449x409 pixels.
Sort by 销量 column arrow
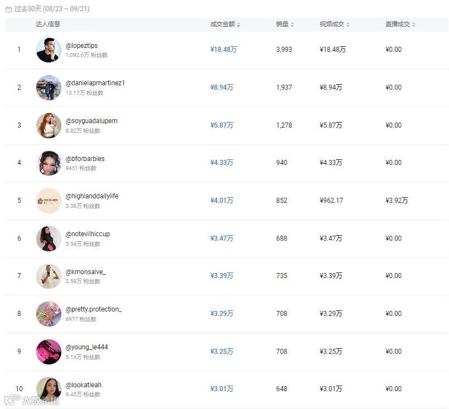pyautogui.click(x=292, y=25)
